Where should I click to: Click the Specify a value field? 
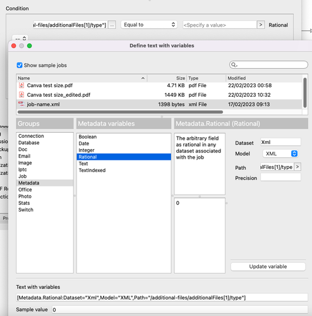click(x=220, y=25)
